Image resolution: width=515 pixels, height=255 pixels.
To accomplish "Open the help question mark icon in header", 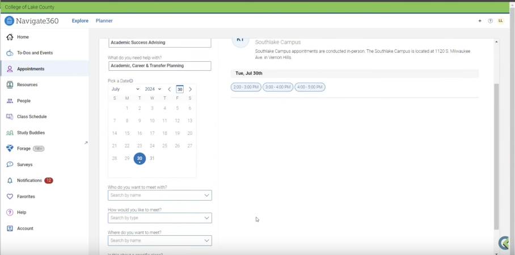I will point(490,21).
